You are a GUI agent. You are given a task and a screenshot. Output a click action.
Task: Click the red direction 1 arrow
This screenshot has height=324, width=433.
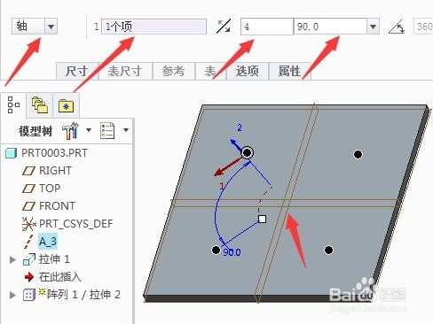pos(228,167)
